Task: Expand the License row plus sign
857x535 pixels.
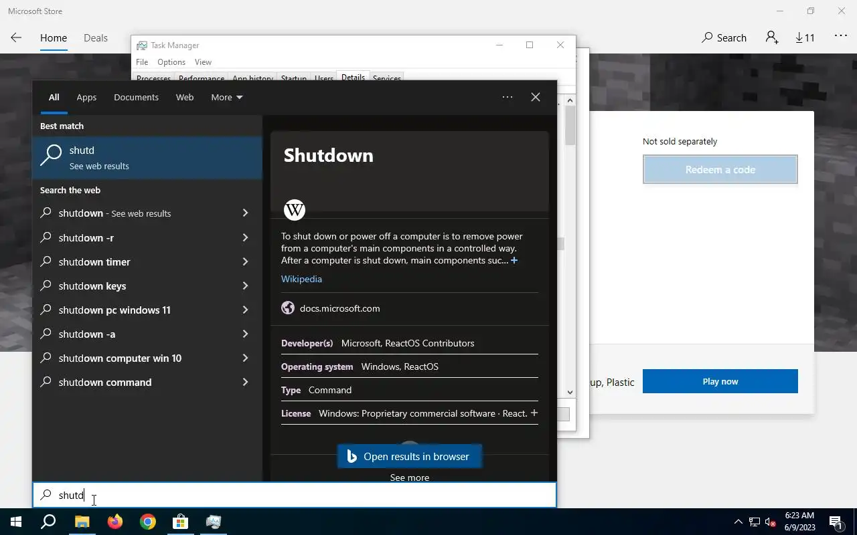Action: tap(534, 413)
